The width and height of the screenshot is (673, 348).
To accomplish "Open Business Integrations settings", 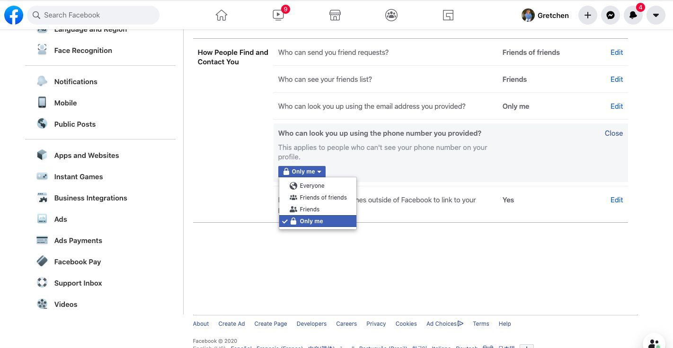I will point(91,198).
